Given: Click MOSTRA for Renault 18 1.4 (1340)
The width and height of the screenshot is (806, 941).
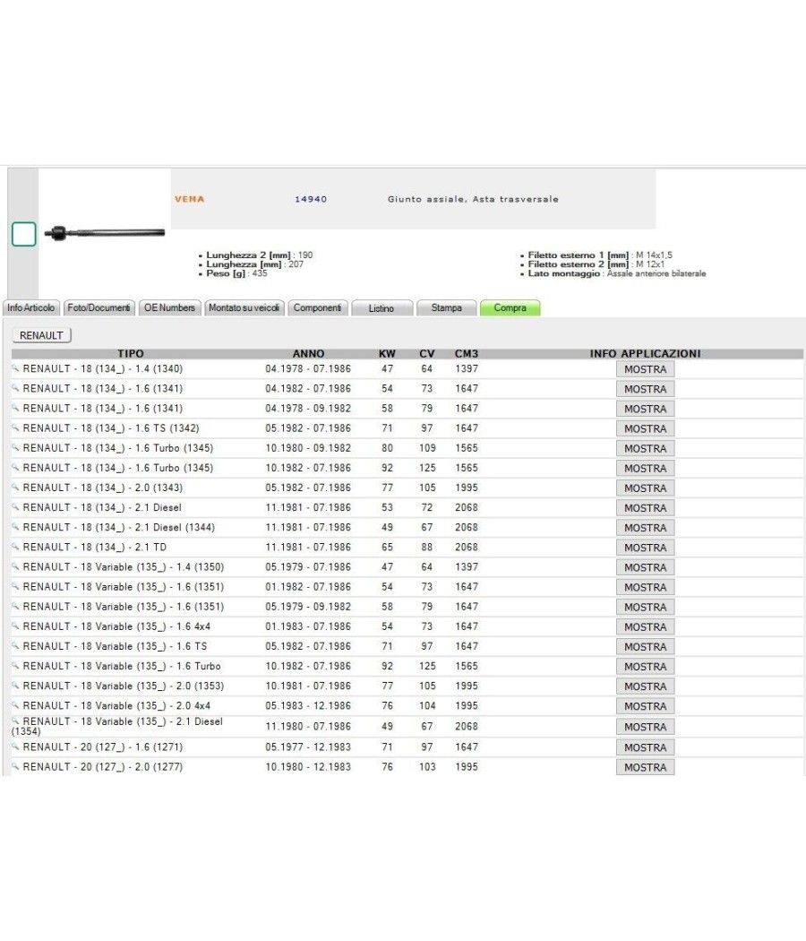Looking at the screenshot, I should click(646, 369).
